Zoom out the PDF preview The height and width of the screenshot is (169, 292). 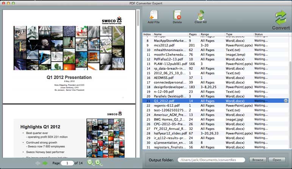91,163
